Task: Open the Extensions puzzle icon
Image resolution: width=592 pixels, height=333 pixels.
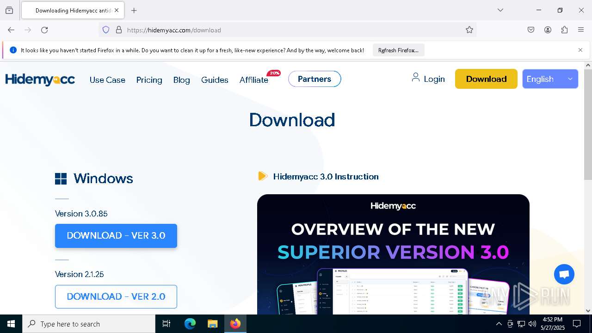Action: (x=564, y=30)
